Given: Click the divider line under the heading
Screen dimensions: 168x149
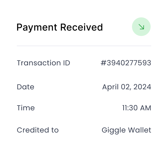Looking at the screenshot, I should (84, 46).
